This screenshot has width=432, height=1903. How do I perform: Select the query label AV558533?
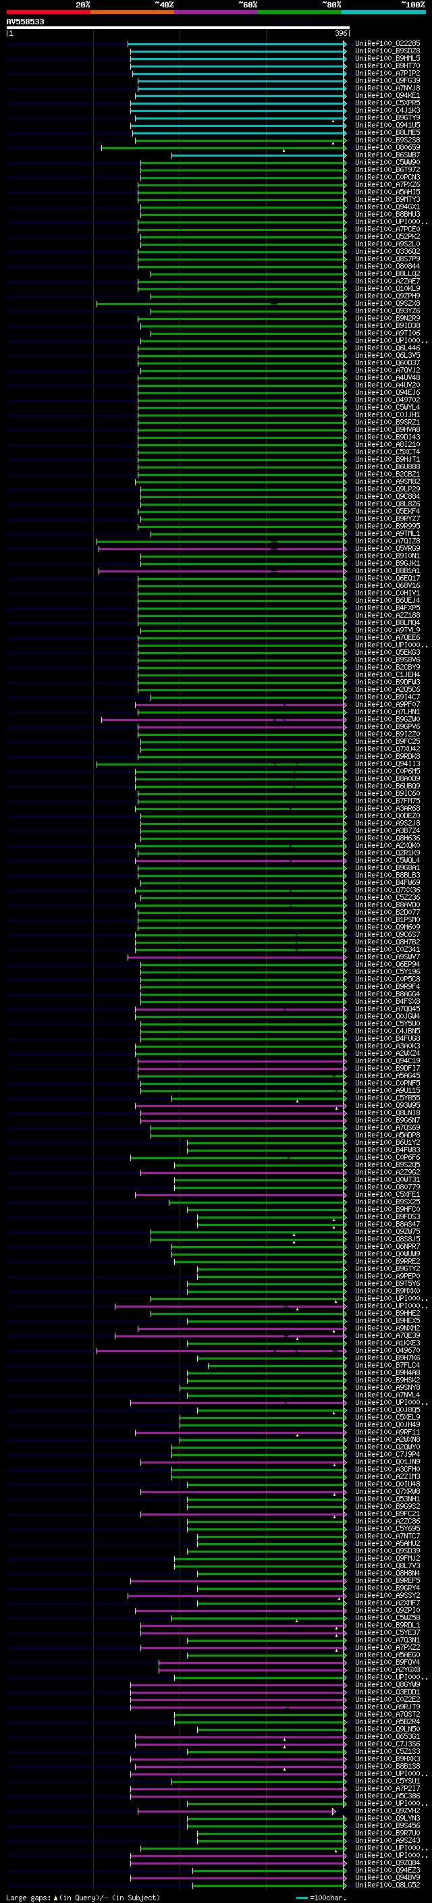tap(25, 22)
